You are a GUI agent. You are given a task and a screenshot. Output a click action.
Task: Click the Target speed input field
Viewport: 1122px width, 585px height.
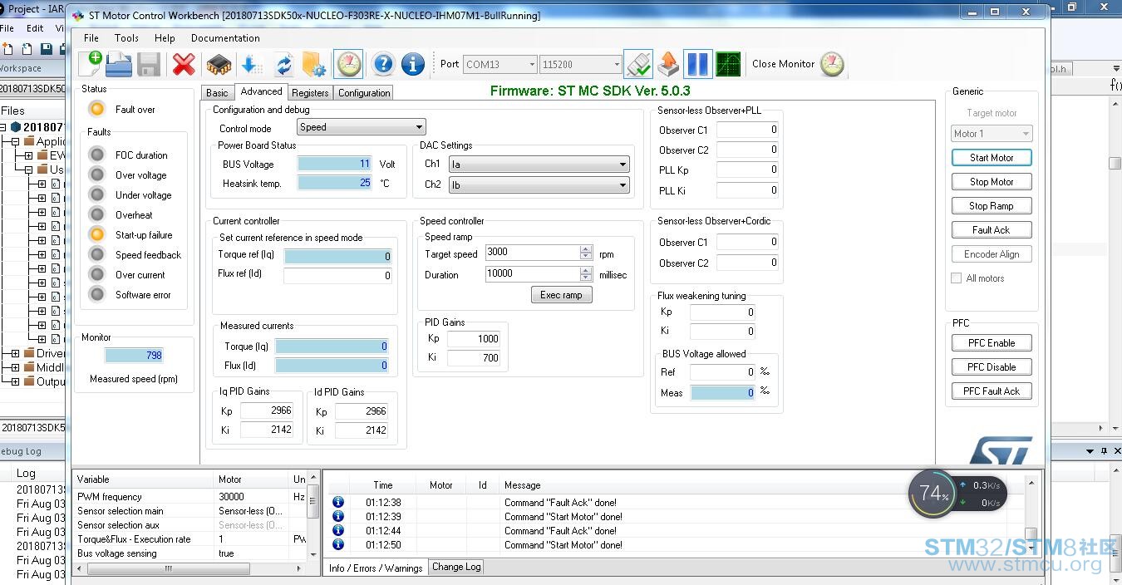click(x=533, y=252)
